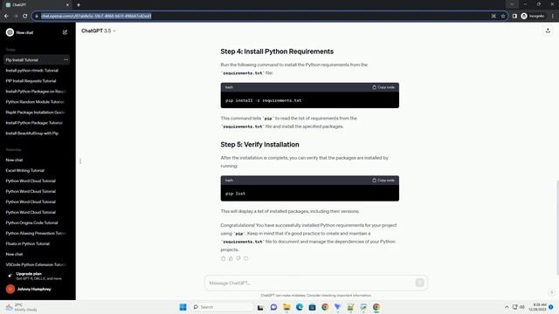Viewport: 559px width, 314px height.
Task: Open the Install Python Packages on Raspberry chat
Action: 37,92
